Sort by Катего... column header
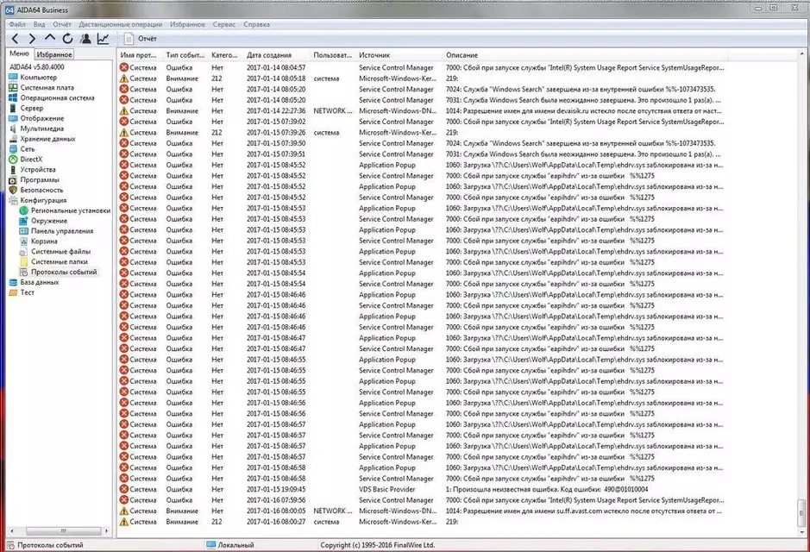Screen dimensions: 810x552 pos(225,55)
